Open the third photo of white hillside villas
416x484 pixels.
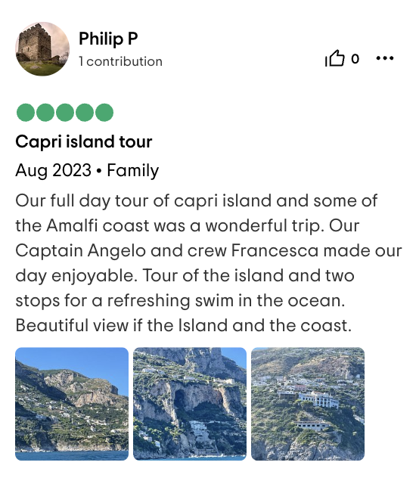(308, 404)
